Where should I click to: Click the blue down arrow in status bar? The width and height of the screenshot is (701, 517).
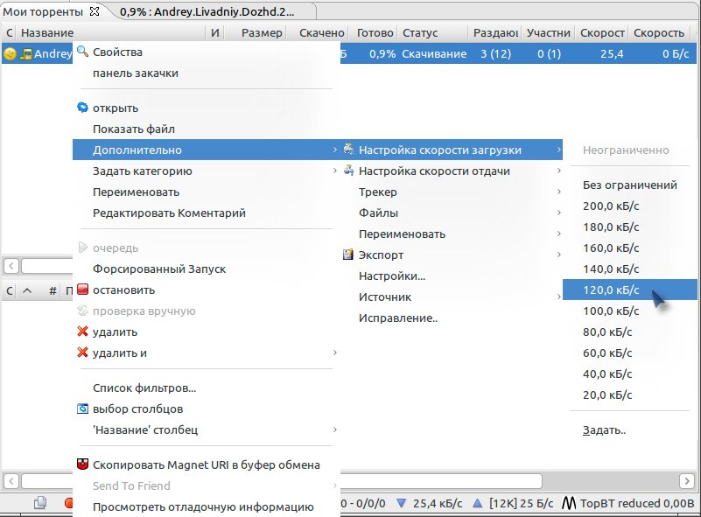pyautogui.click(x=402, y=503)
